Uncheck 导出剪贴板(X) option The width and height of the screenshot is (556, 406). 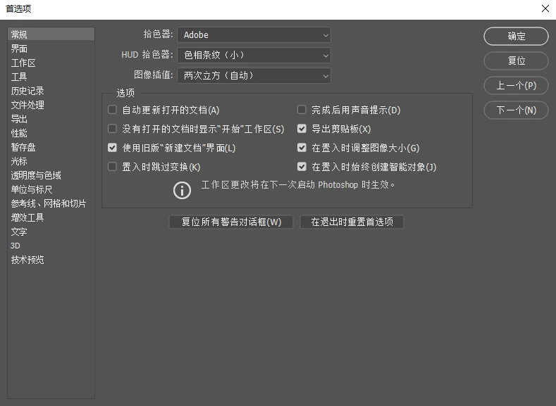click(302, 129)
